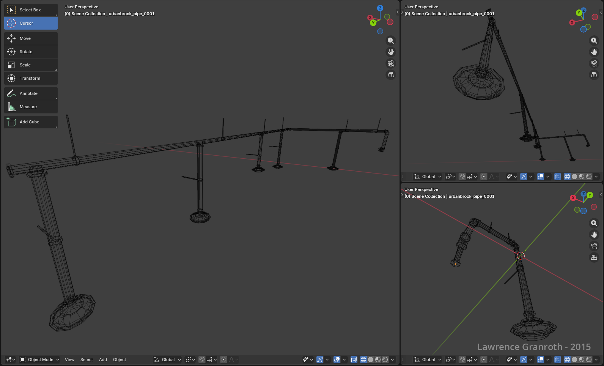
Task: Expand shading options dropdown in main viewport
Action: (393, 360)
